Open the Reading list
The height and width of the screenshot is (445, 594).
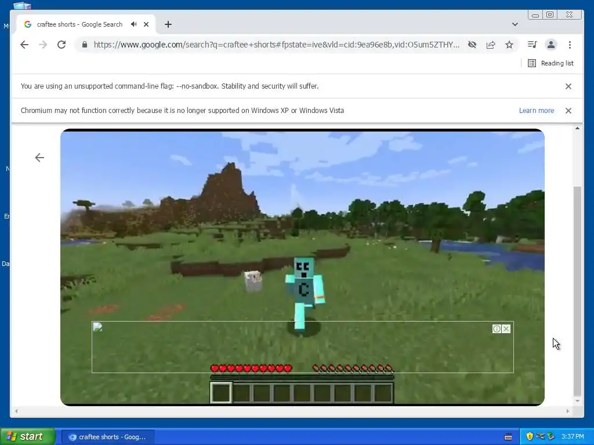click(551, 63)
